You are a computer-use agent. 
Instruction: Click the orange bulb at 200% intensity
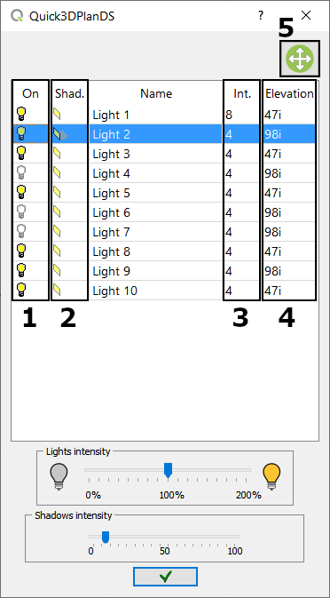coord(271,476)
